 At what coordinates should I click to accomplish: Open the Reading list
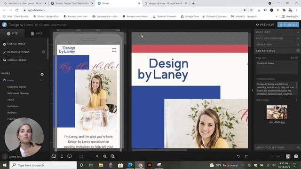[290, 16]
